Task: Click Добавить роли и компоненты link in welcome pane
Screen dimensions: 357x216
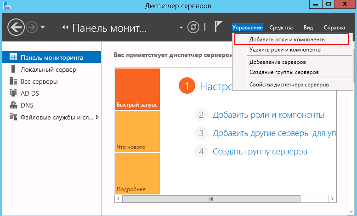Action: click(268, 115)
